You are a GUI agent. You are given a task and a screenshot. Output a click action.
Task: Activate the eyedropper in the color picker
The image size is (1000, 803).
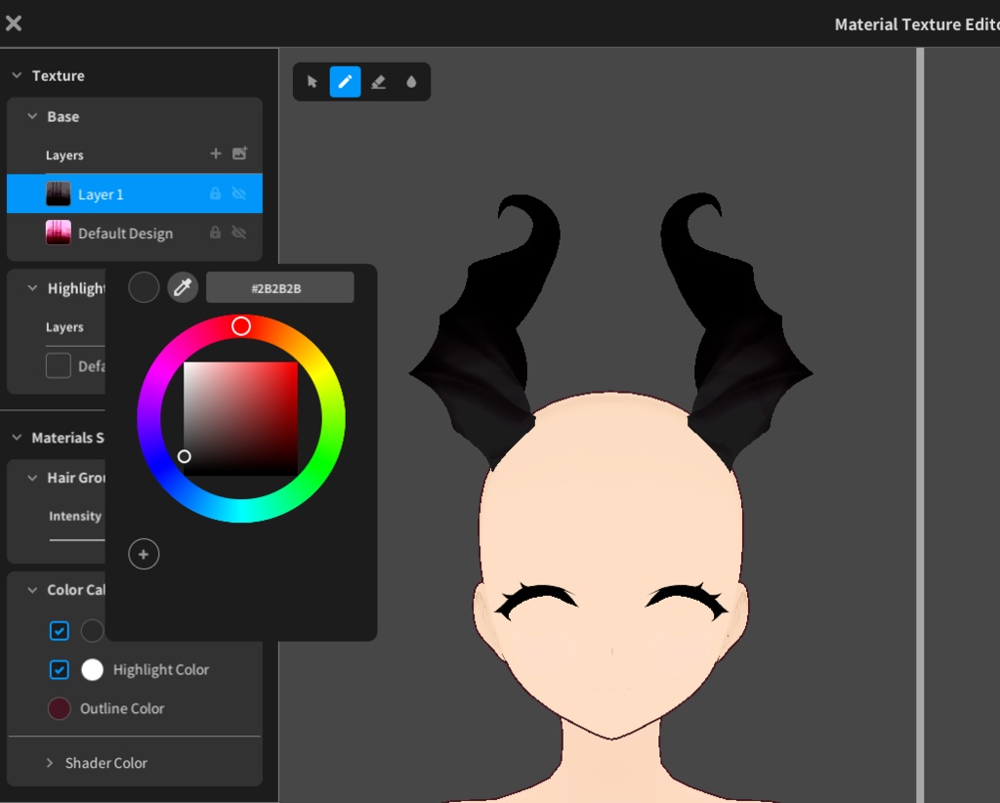pyautogui.click(x=182, y=286)
